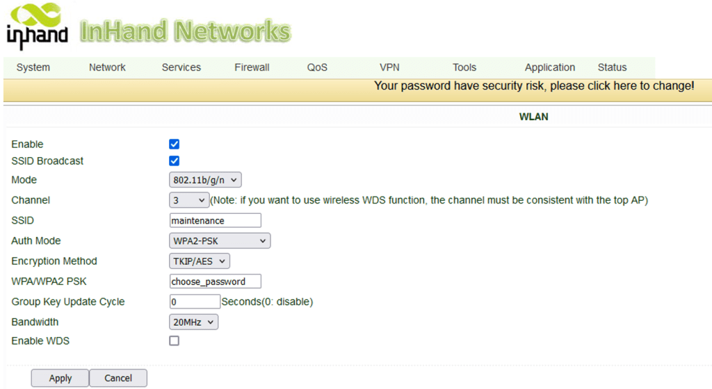Focus the WPA/WPA2 PSK password field

point(216,281)
